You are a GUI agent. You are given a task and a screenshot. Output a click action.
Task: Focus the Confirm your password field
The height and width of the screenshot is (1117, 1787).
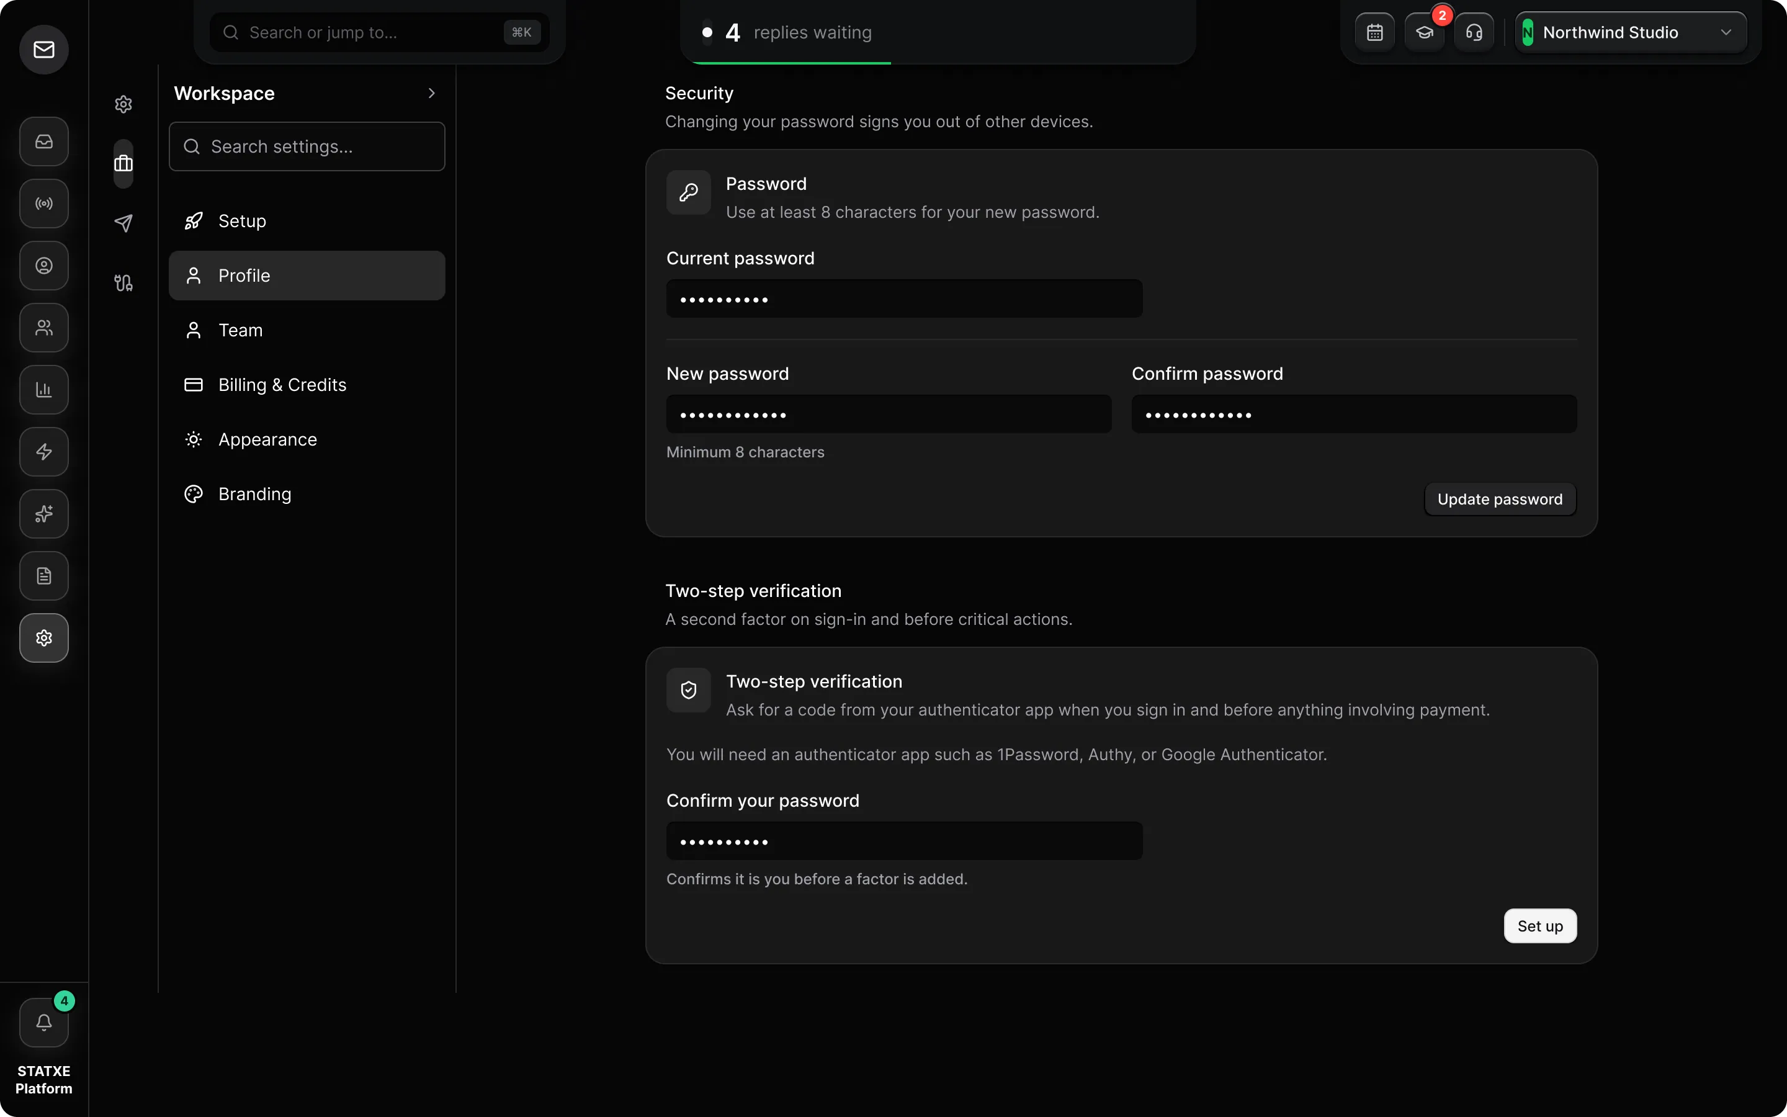point(904,841)
